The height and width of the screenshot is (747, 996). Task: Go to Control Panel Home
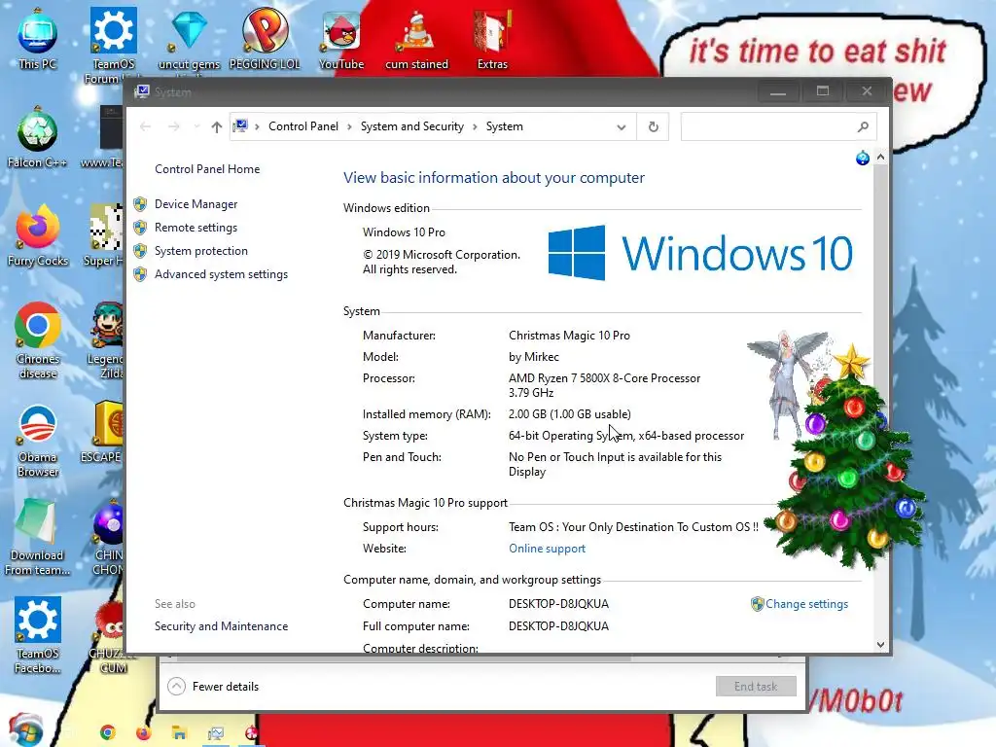pos(207,169)
